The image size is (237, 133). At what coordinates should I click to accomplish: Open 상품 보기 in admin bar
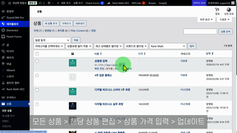click(x=78, y=3)
